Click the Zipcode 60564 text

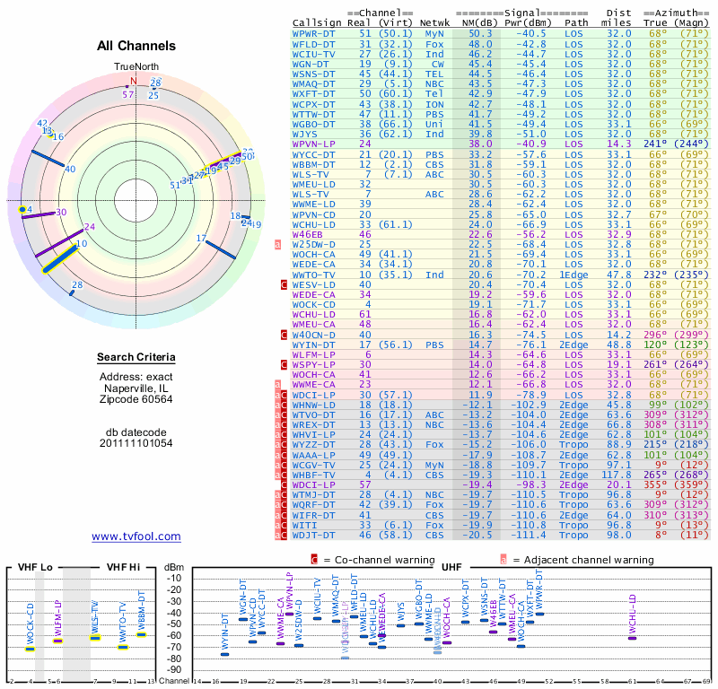(136, 399)
